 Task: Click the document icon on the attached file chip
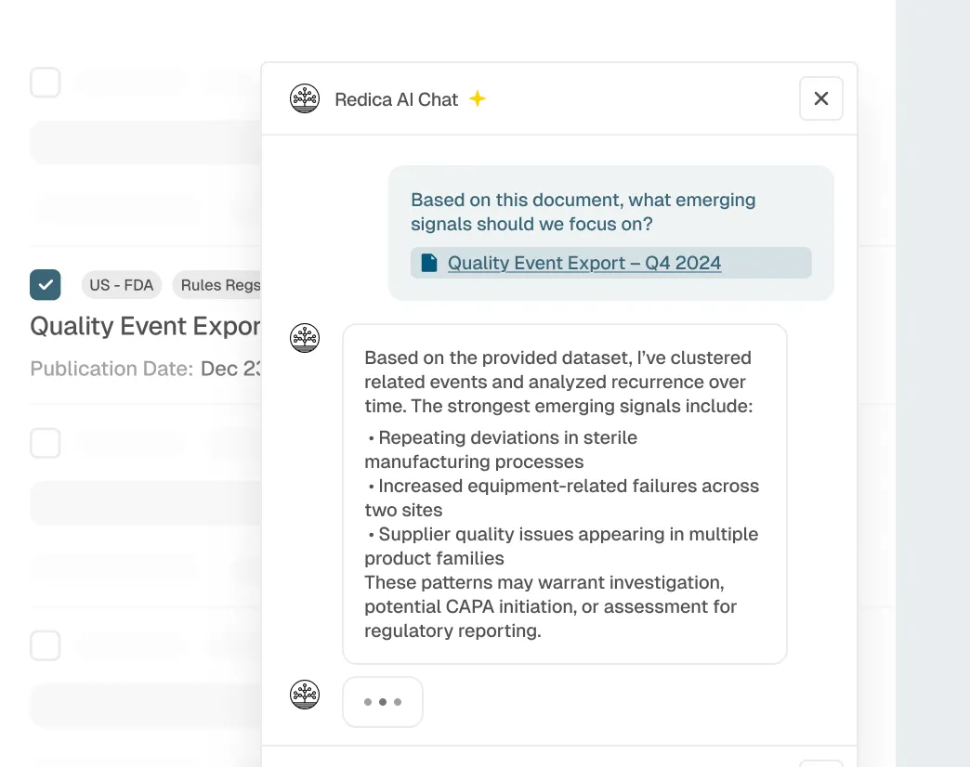point(427,262)
